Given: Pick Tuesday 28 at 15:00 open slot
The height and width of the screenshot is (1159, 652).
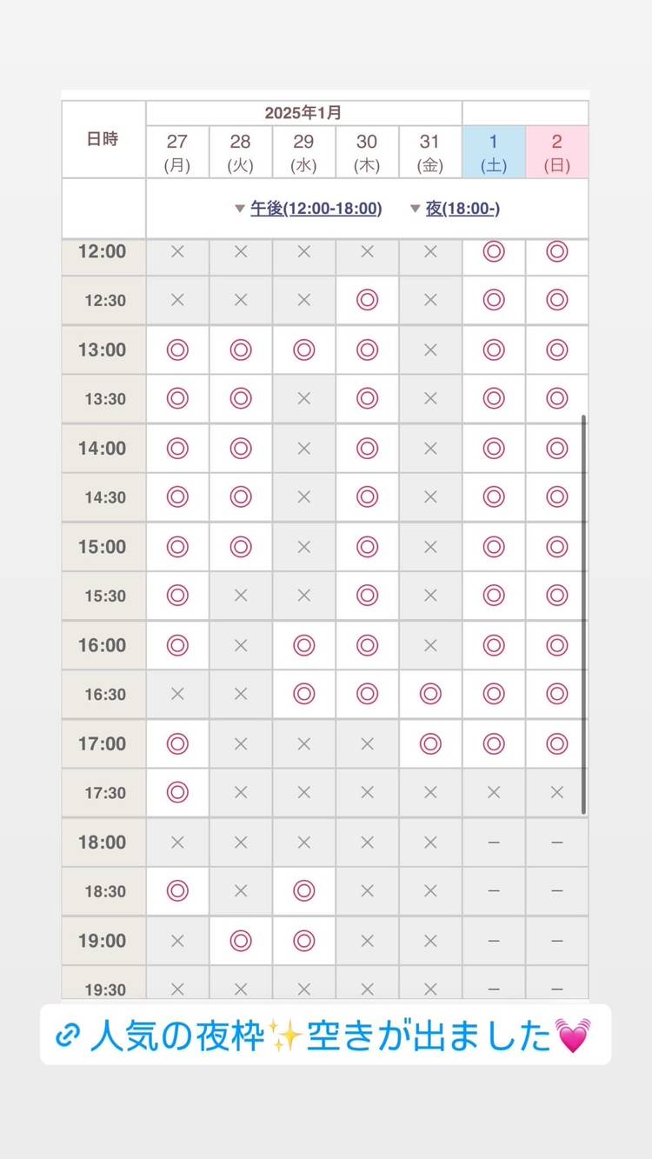Looking at the screenshot, I should coord(241,547).
